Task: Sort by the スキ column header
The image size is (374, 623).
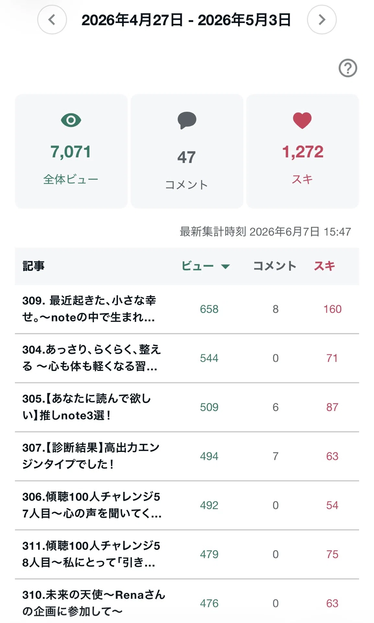Action: pos(324,266)
